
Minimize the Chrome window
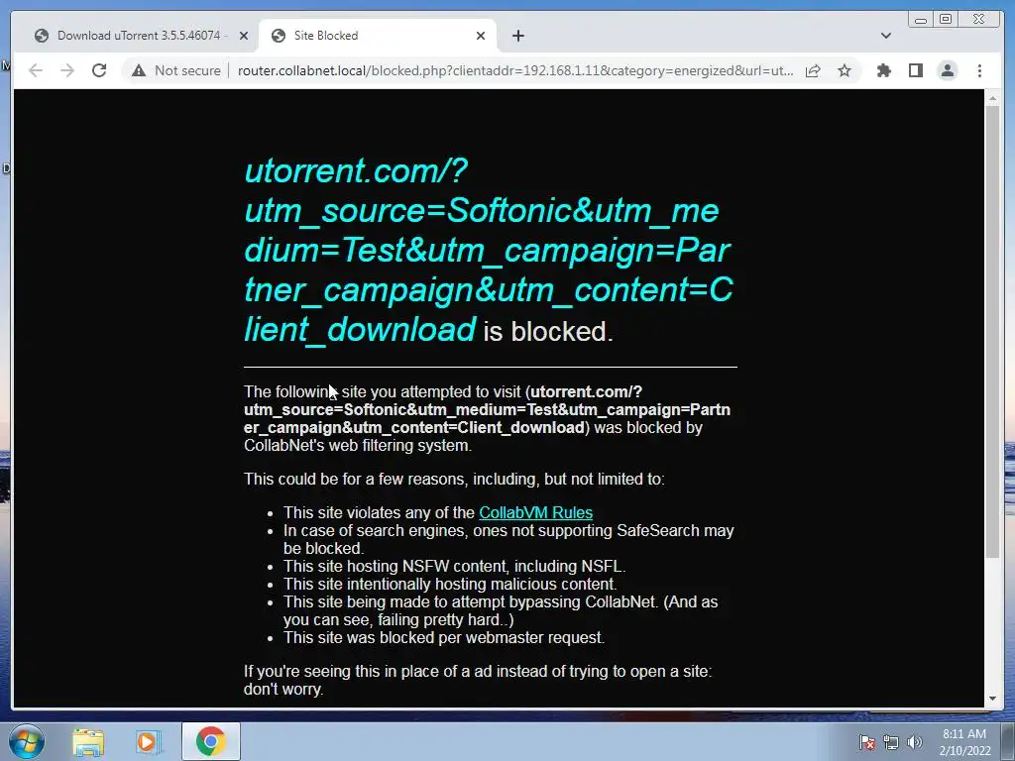[x=921, y=20]
